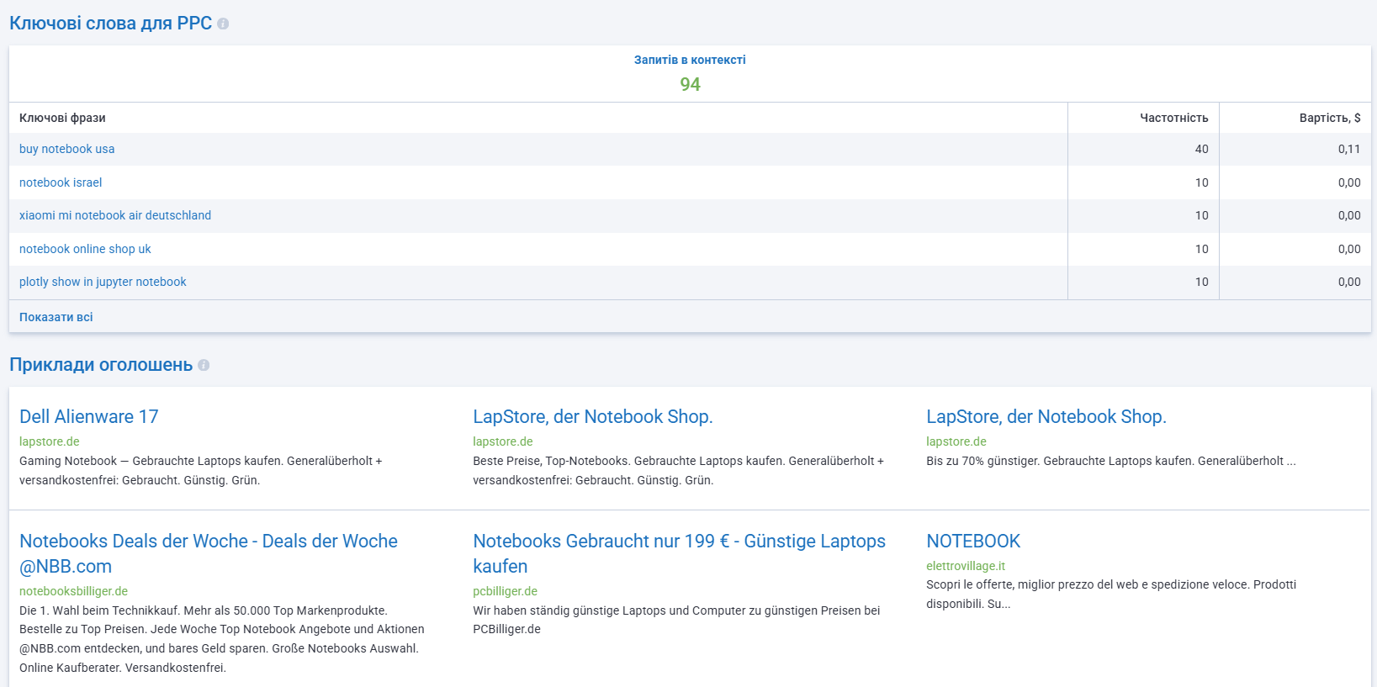Click the Ключові слова для PPC heading

(x=110, y=24)
